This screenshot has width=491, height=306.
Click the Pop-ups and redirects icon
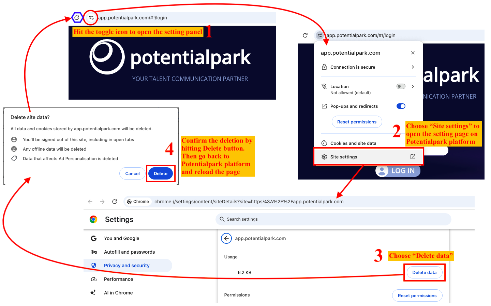(324, 106)
